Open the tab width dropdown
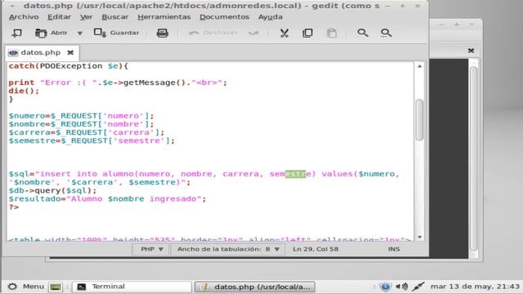This screenshot has height=294, width=523. [x=228, y=249]
